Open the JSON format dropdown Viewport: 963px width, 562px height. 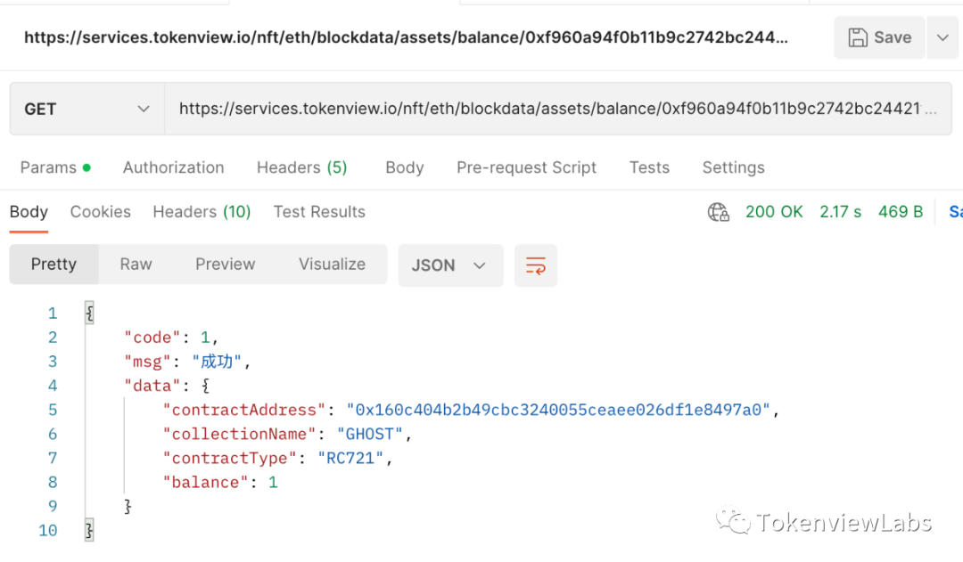pos(450,265)
